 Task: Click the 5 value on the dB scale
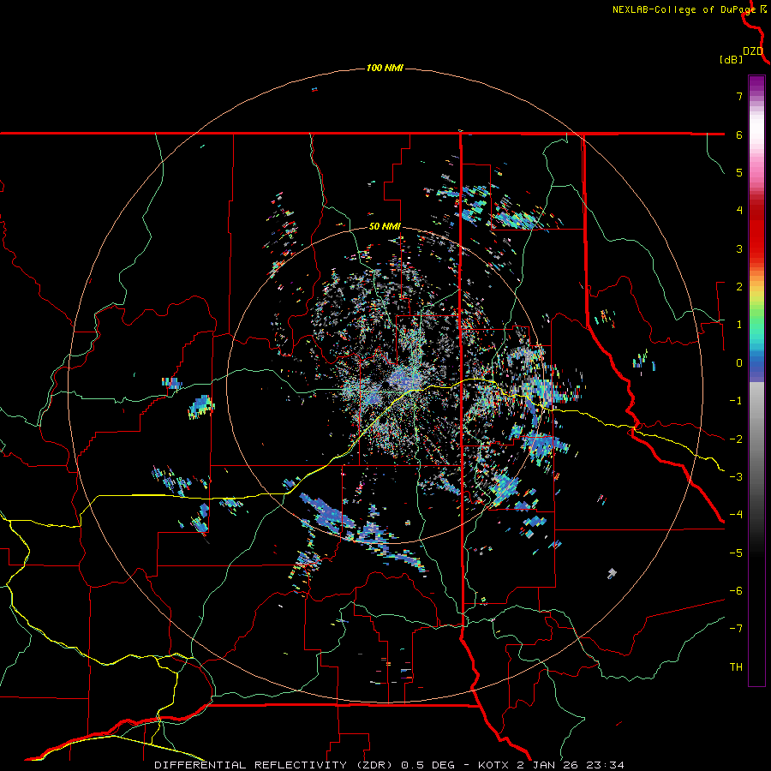pyautogui.click(x=739, y=172)
